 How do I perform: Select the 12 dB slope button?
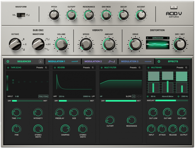click(134, 96)
